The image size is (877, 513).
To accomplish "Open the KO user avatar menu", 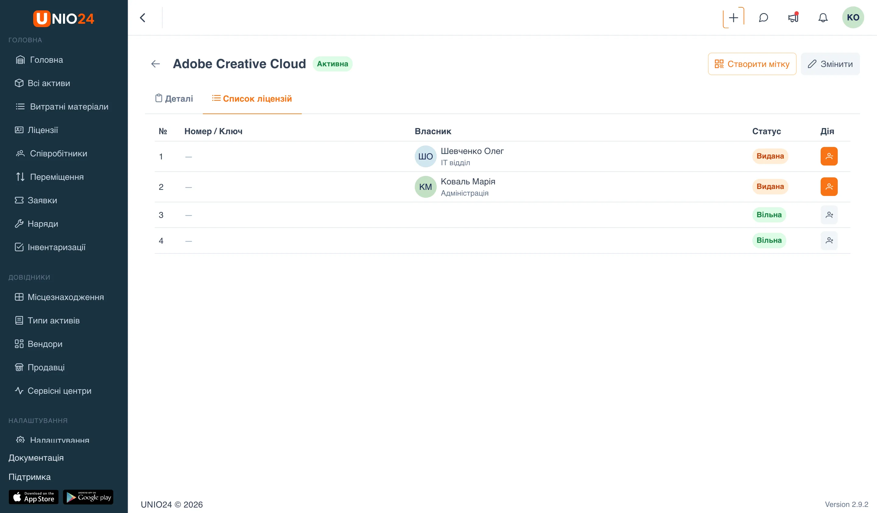I will (853, 17).
